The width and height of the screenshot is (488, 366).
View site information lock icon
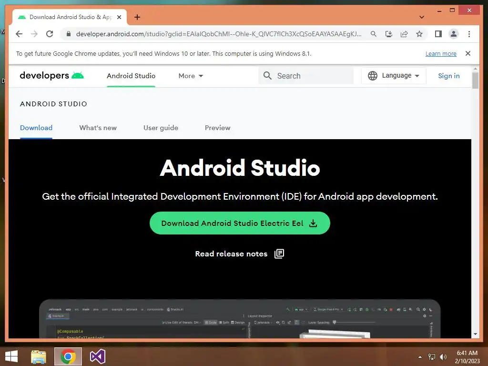pyautogui.click(x=69, y=34)
